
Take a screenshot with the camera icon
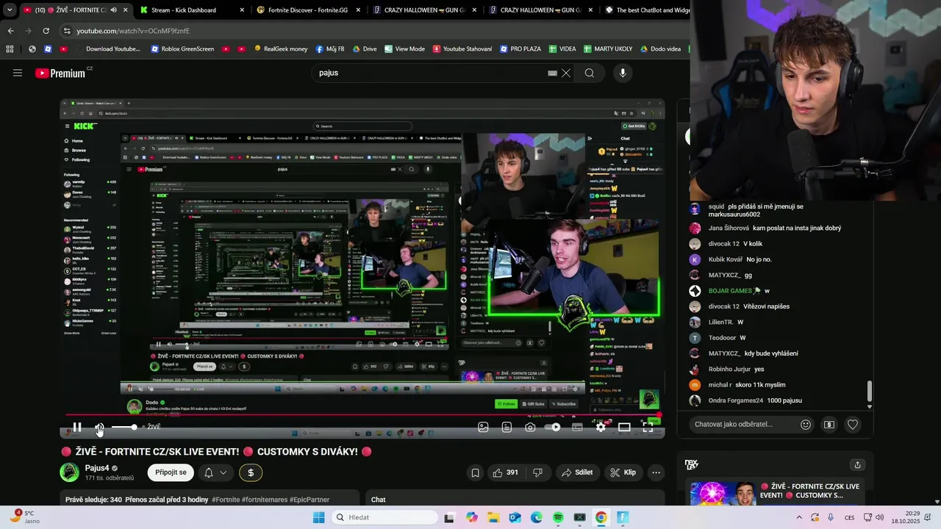pyautogui.click(x=530, y=427)
